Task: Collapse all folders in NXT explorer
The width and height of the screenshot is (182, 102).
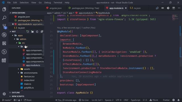Action: point(42,31)
